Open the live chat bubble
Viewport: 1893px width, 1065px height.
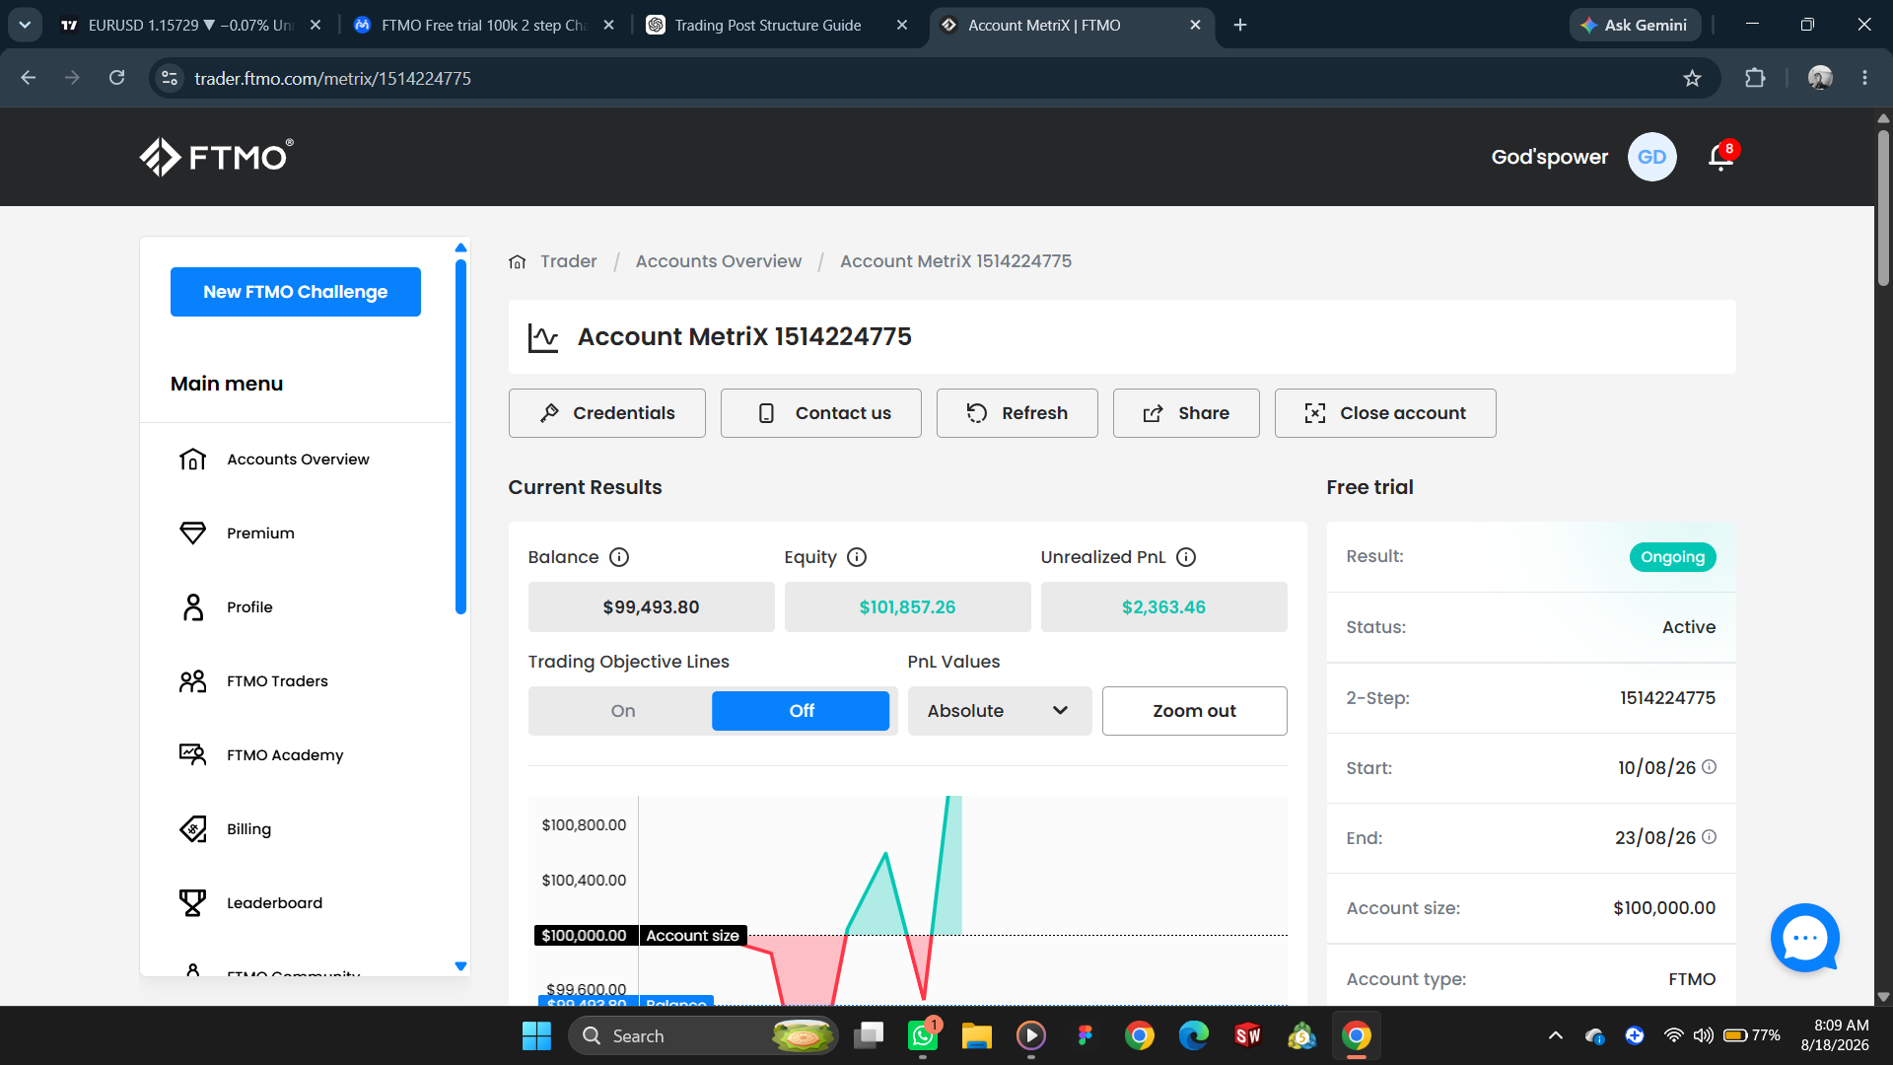point(1805,938)
